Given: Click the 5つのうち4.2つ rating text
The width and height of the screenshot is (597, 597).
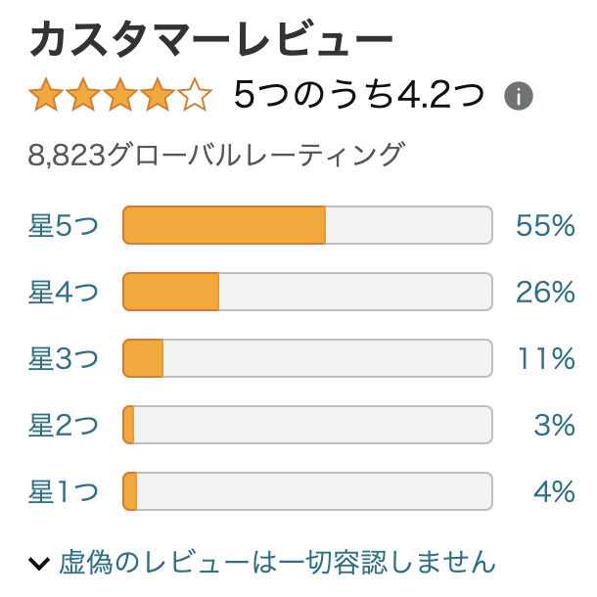Looking at the screenshot, I should 358,94.
